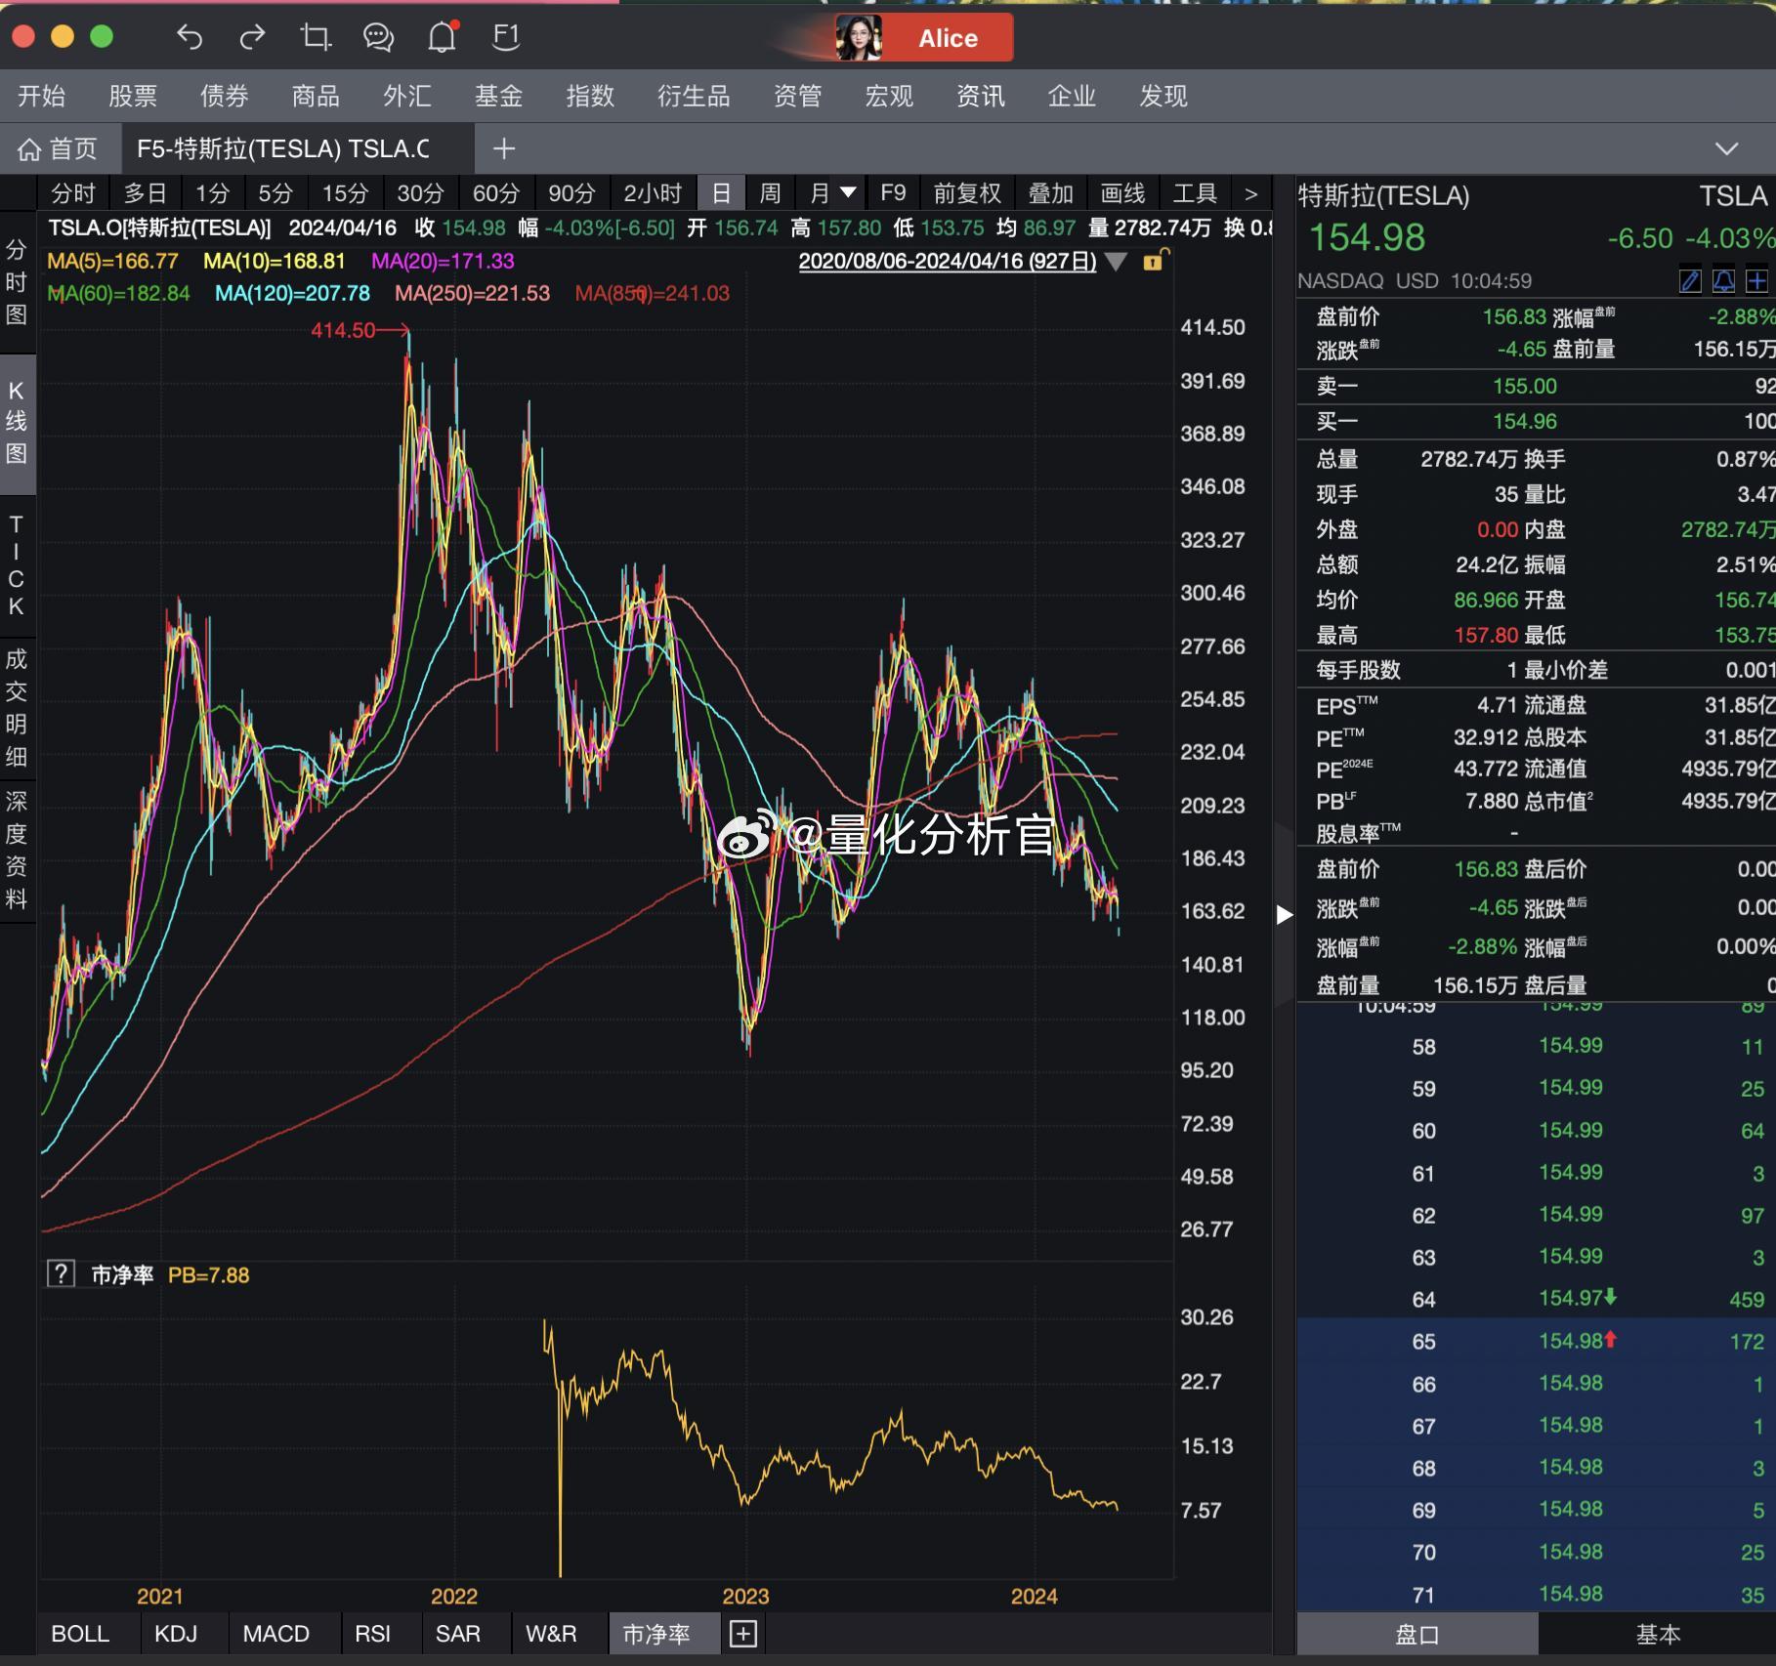This screenshot has height=1666, width=1776.
Task: Toggle the chart lock icon
Action: click(x=1155, y=260)
